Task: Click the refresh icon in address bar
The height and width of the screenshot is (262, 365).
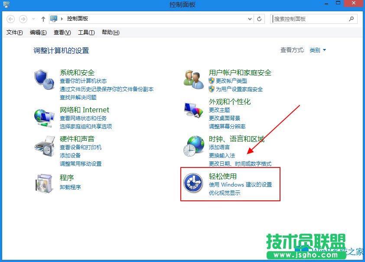Action: tap(260, 19)
